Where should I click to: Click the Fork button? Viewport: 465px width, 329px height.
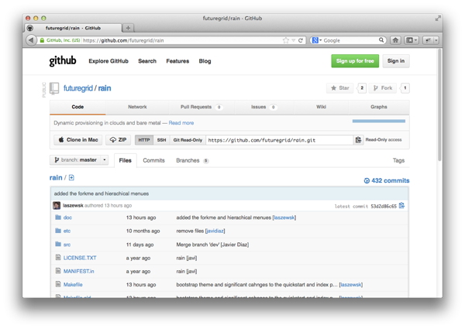coord(383,88)
